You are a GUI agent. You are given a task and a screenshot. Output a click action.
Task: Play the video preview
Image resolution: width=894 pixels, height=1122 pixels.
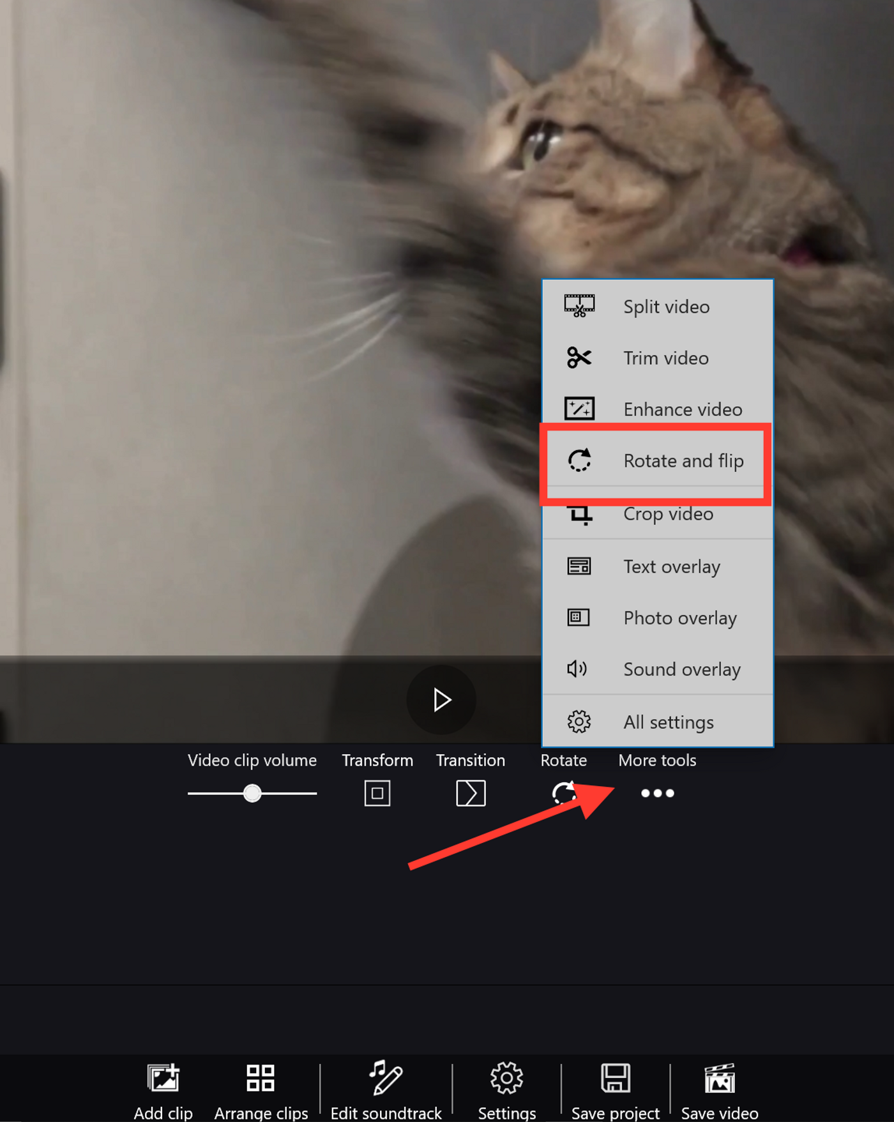pyautogui.click(x=441, y=700)
